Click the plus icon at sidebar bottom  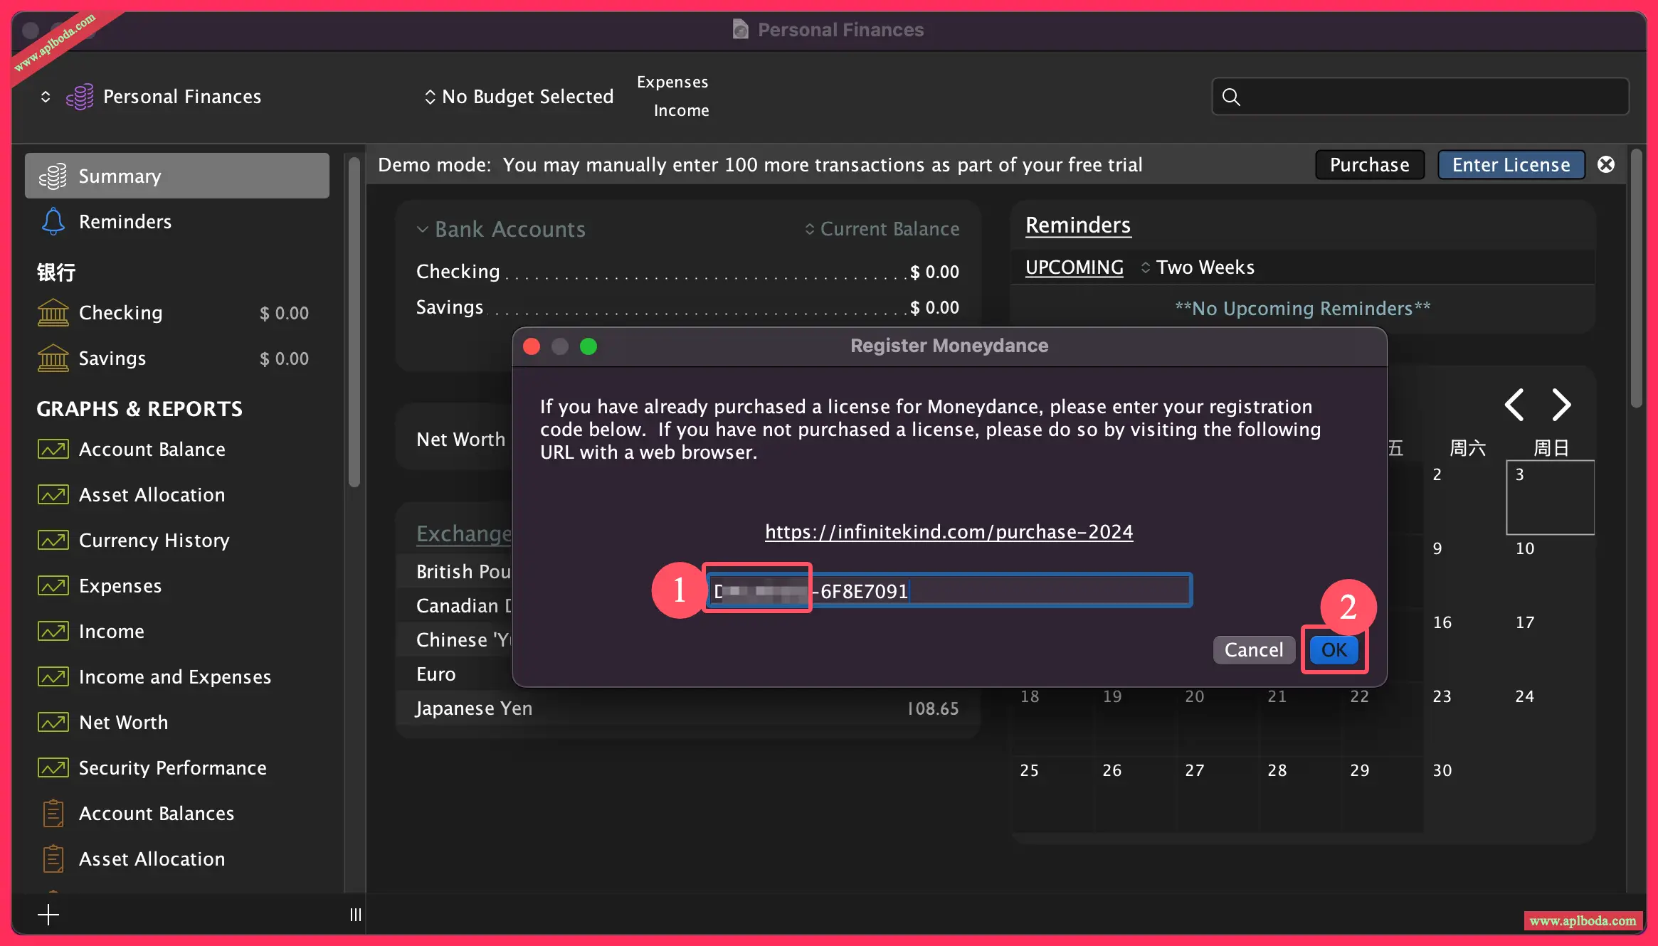coord(48,914)
